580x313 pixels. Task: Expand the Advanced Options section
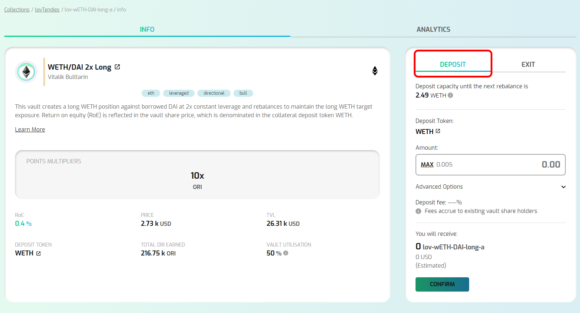tap(563, 187)
